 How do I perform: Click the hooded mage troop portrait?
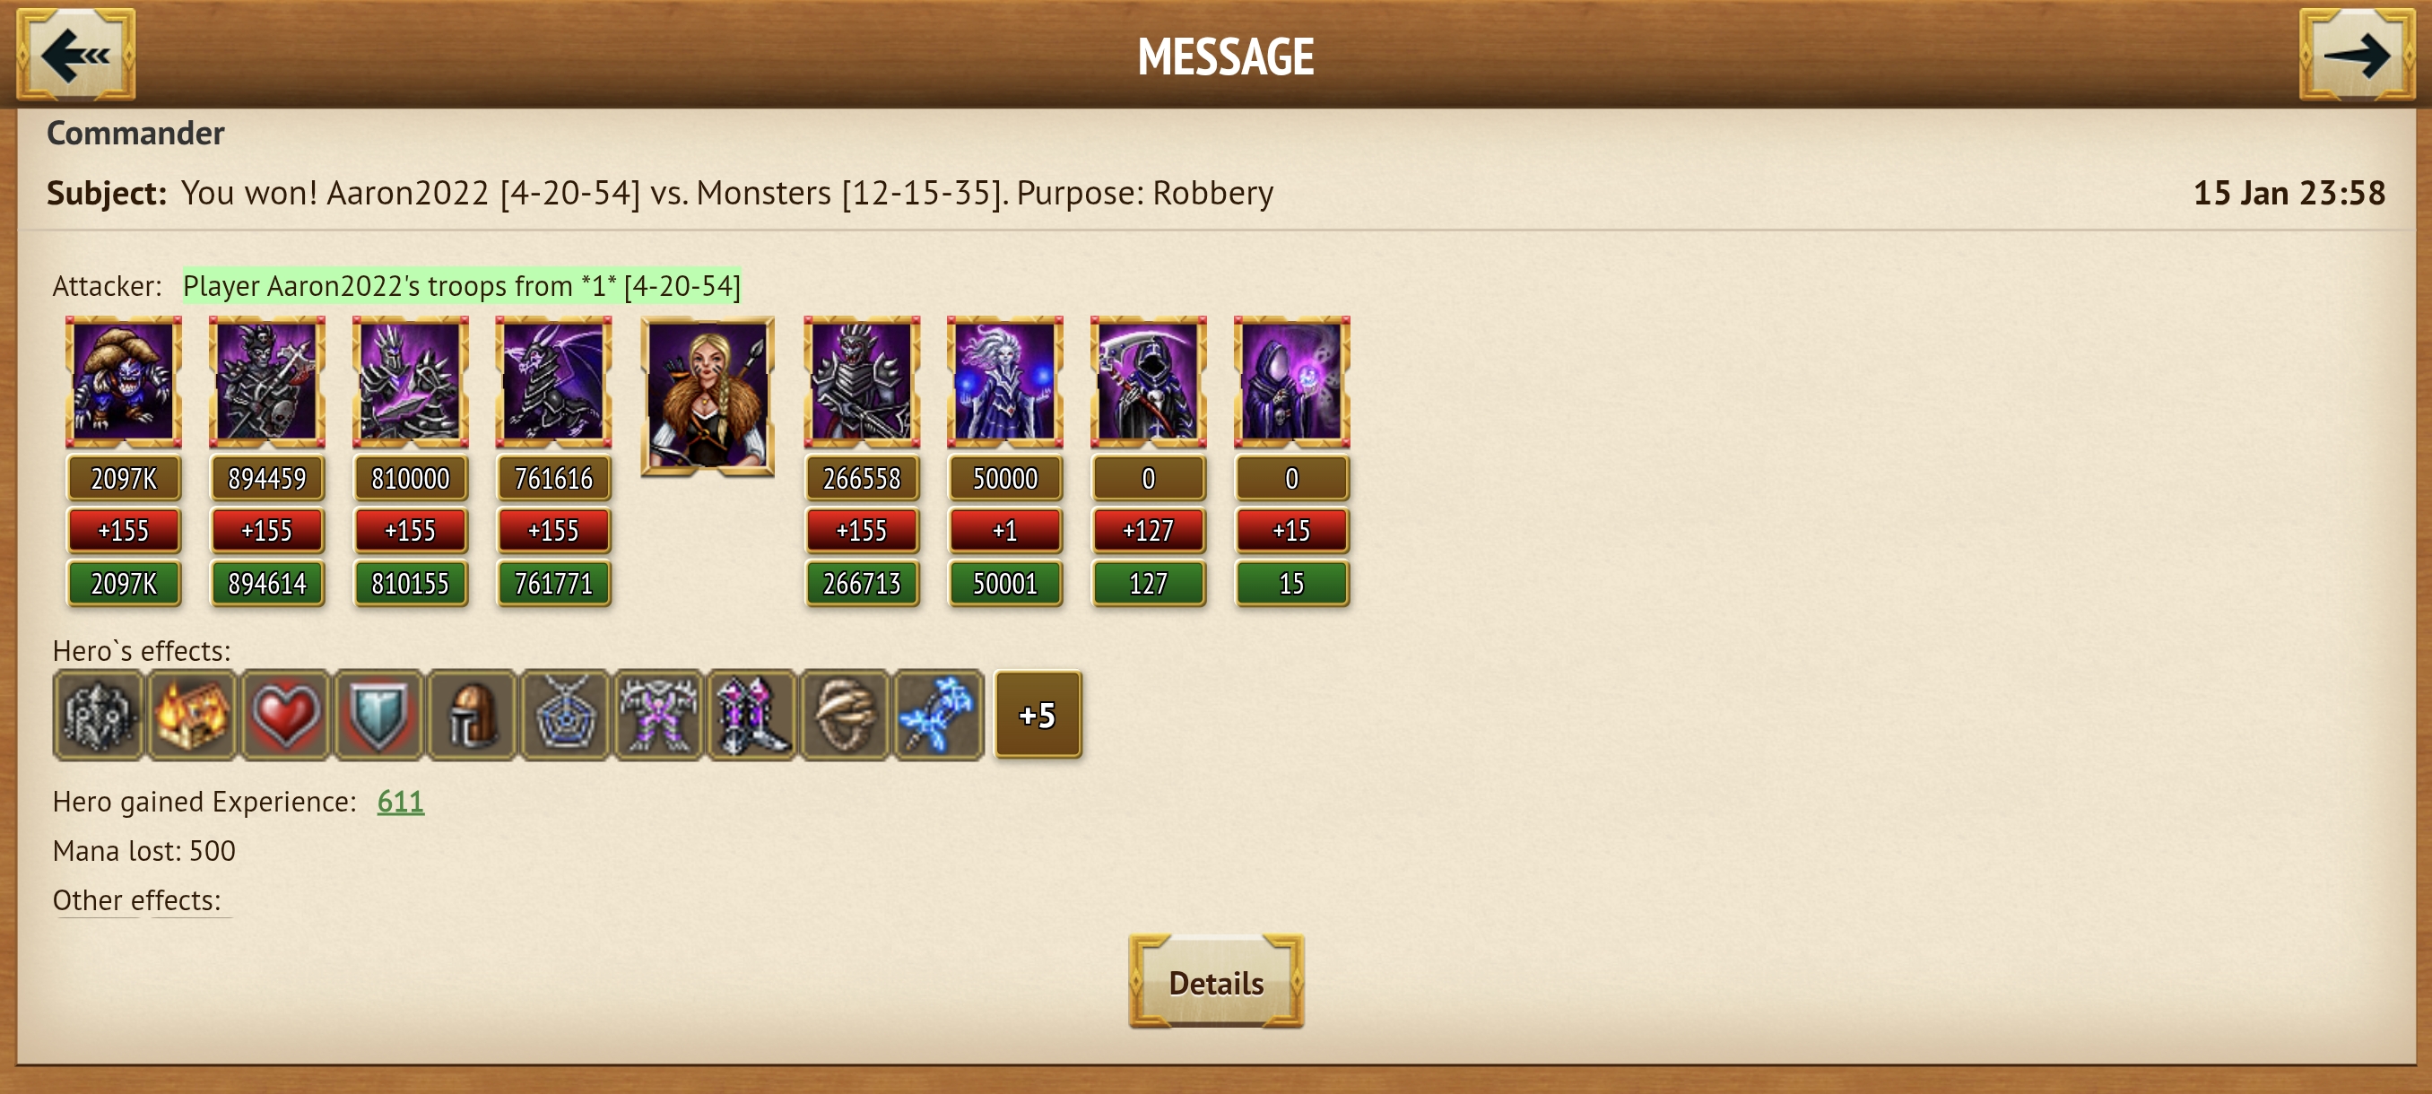[1291, 382]
